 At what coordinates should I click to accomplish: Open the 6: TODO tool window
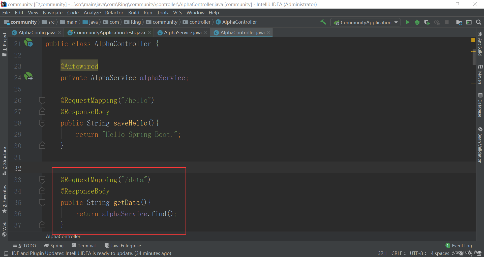24,245
